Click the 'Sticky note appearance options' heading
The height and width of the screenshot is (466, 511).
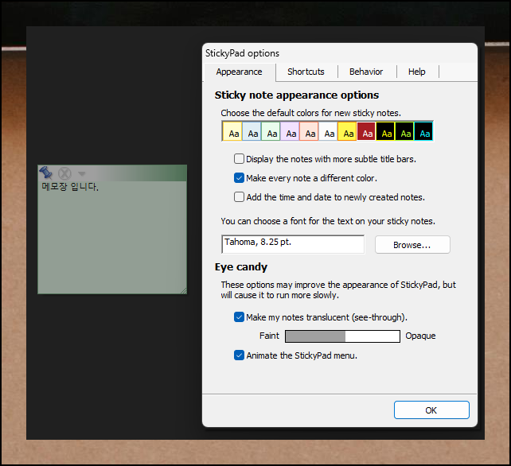pos(297,95)
